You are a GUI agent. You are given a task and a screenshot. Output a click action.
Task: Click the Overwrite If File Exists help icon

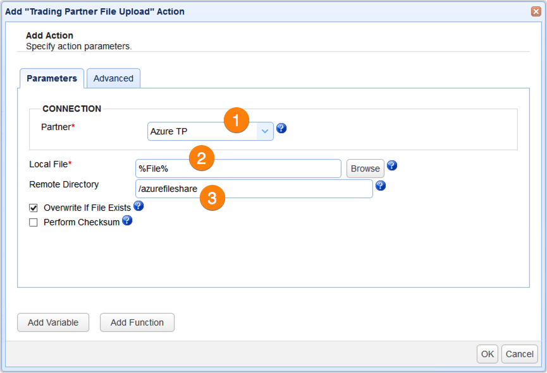pyautogui.click(x=138, y=206)
